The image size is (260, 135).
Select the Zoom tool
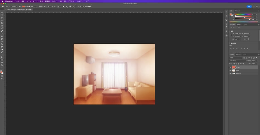pyautogui.click(x=2, y=65)
